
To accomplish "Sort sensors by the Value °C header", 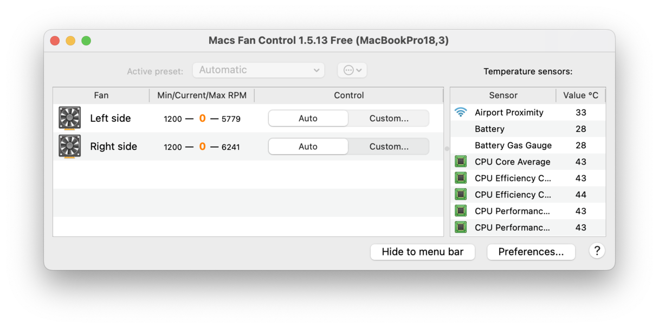I will coord(581,95).
